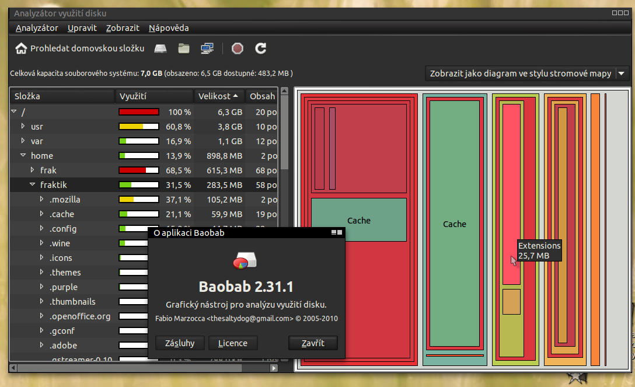The image size is (635, 387).
Task: Click the '21,1 %' usage value
Action: tap(178, 214)
